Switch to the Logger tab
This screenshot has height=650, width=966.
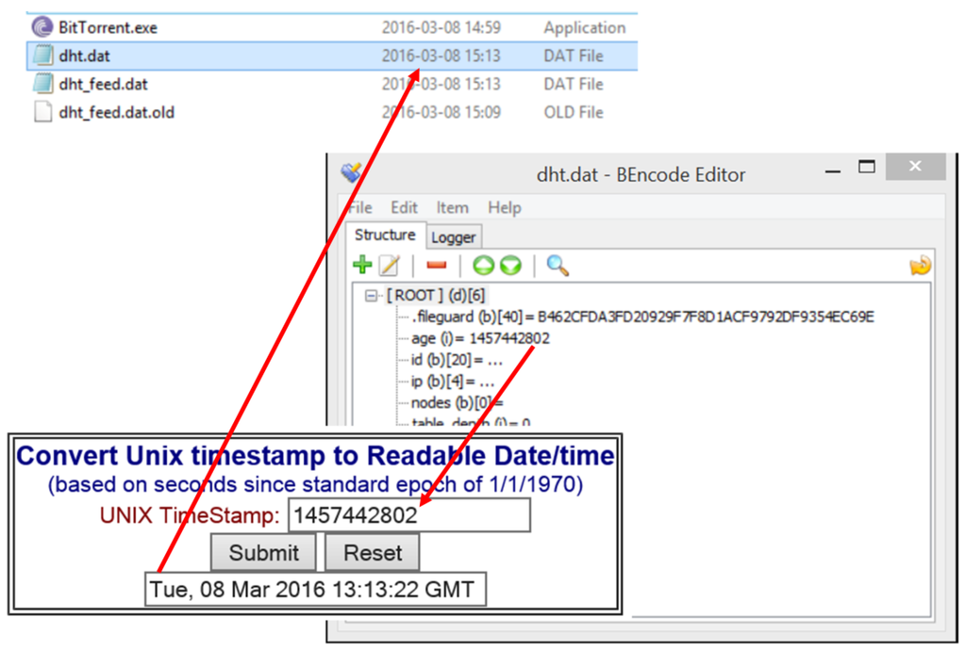coord(454,237)
